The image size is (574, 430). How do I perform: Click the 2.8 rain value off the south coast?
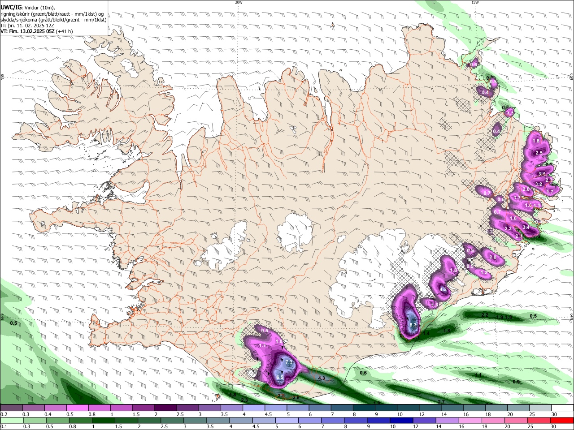[296, 397]
